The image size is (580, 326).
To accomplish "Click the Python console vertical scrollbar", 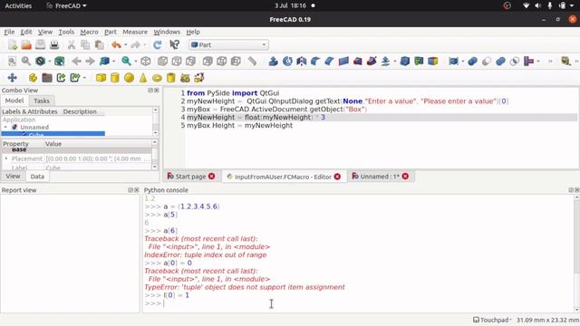I will pos(576,254).
